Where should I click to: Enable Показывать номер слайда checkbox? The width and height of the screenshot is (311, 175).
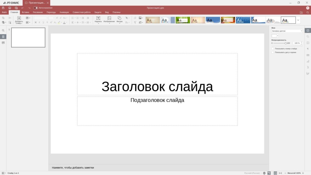[273, 49]
